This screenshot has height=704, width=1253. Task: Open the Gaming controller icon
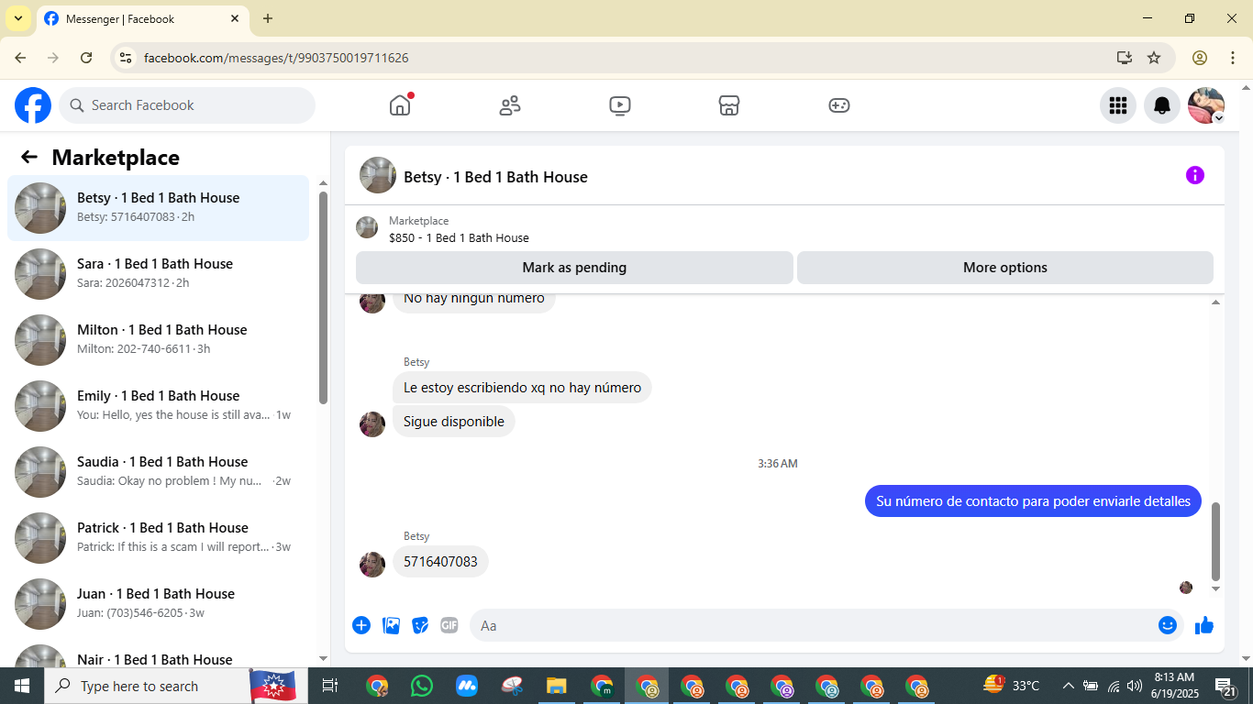[839, 105]
